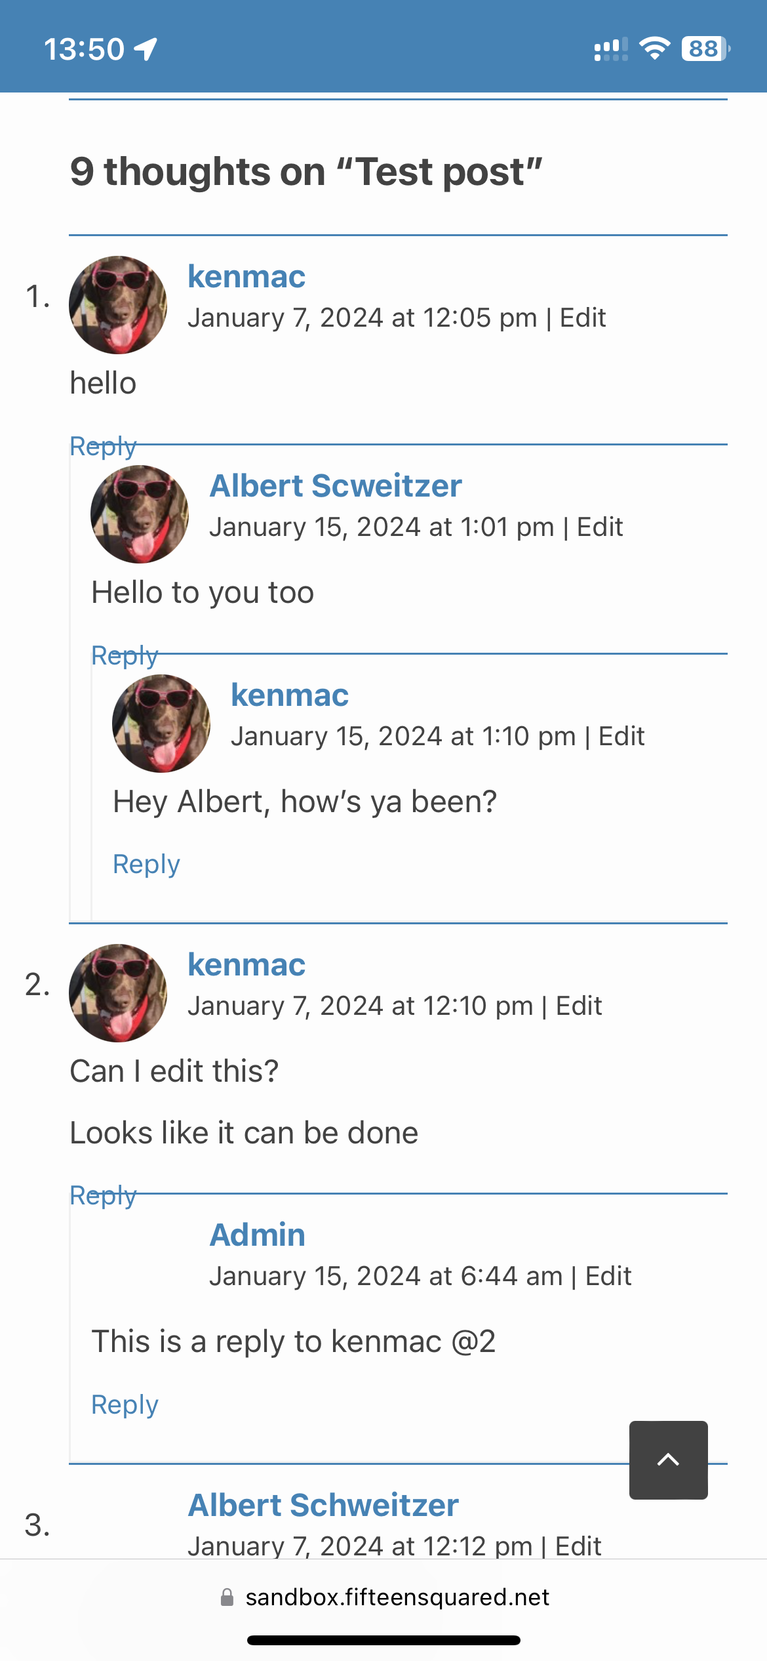Edit Admin's 6:44 am comment
The width and height of the screenshot is (767, 1661).
[608, 1277]
